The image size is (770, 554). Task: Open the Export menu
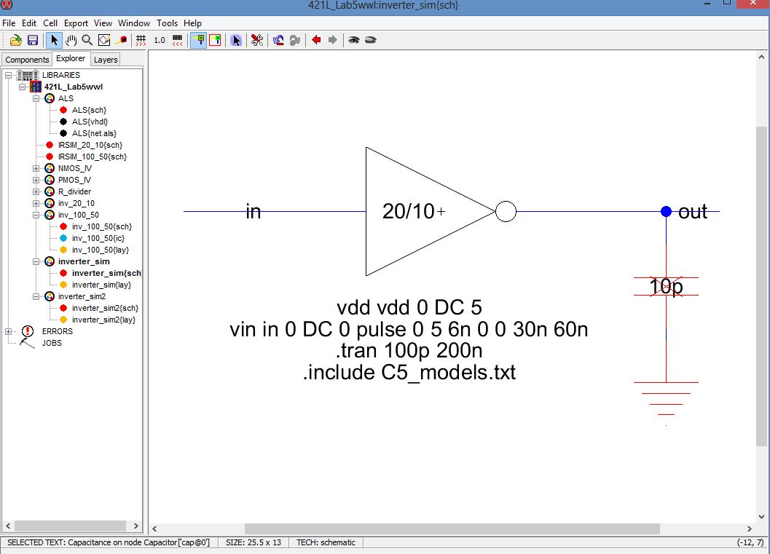pyautogui.click(x=76, y=23)
